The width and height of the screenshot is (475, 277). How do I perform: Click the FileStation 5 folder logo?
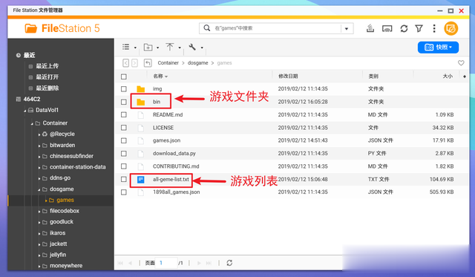(31, 28)
